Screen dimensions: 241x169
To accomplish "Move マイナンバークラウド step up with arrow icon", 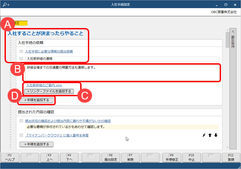I will 210,135.
